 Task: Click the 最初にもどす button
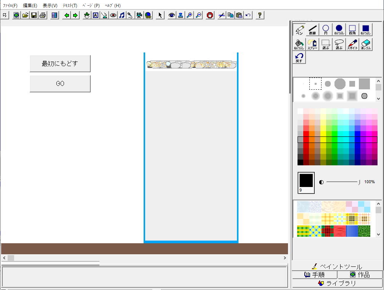(60, 63)
